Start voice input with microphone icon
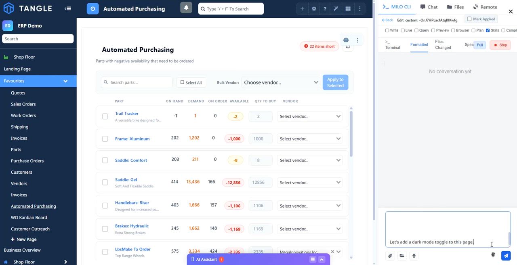Image resolution: width=517 pixels, height=265 pixels. pos(414,256)
